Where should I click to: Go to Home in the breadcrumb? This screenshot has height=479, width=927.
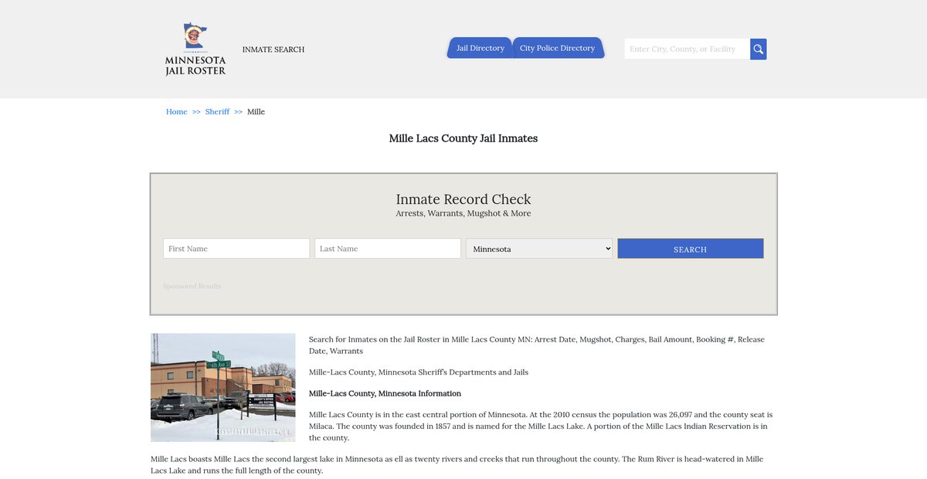coord(176,112)
